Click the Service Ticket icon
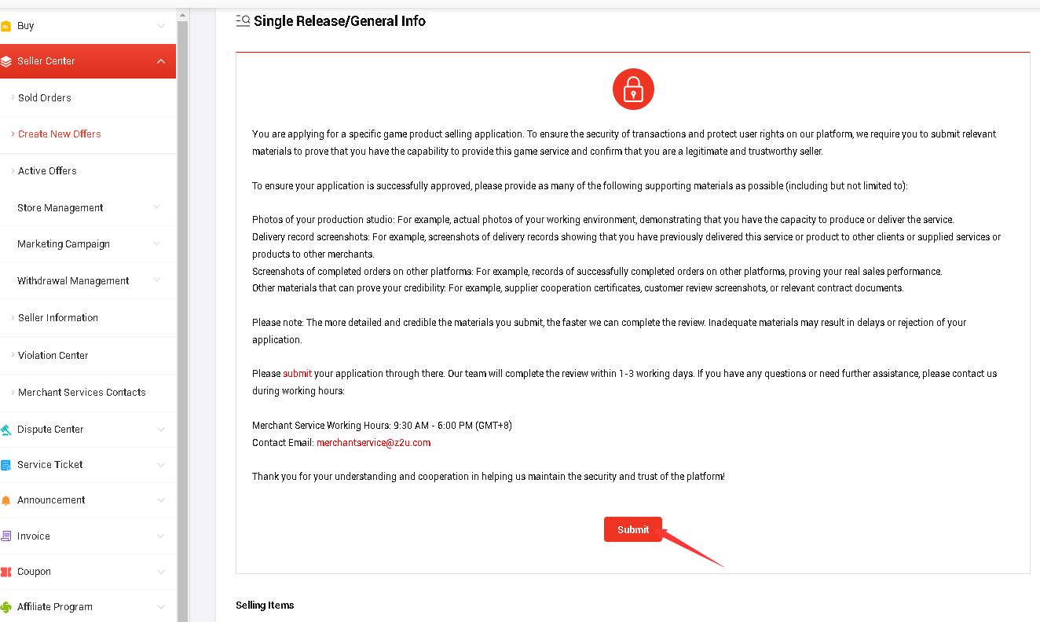 (5, 465)
